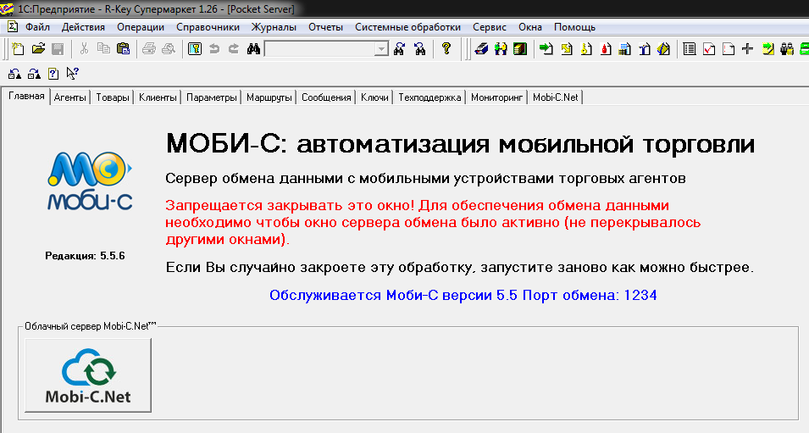Click the undo-with-rectangle icon in second toolbar row
Viewport: 809px width, 433px height.
click(14, 74)
